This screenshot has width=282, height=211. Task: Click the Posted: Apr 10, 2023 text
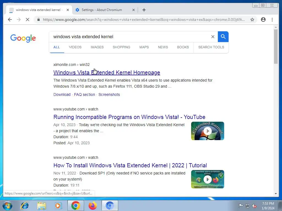71,143
